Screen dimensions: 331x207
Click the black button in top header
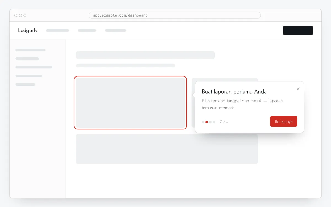coord(298,30)
